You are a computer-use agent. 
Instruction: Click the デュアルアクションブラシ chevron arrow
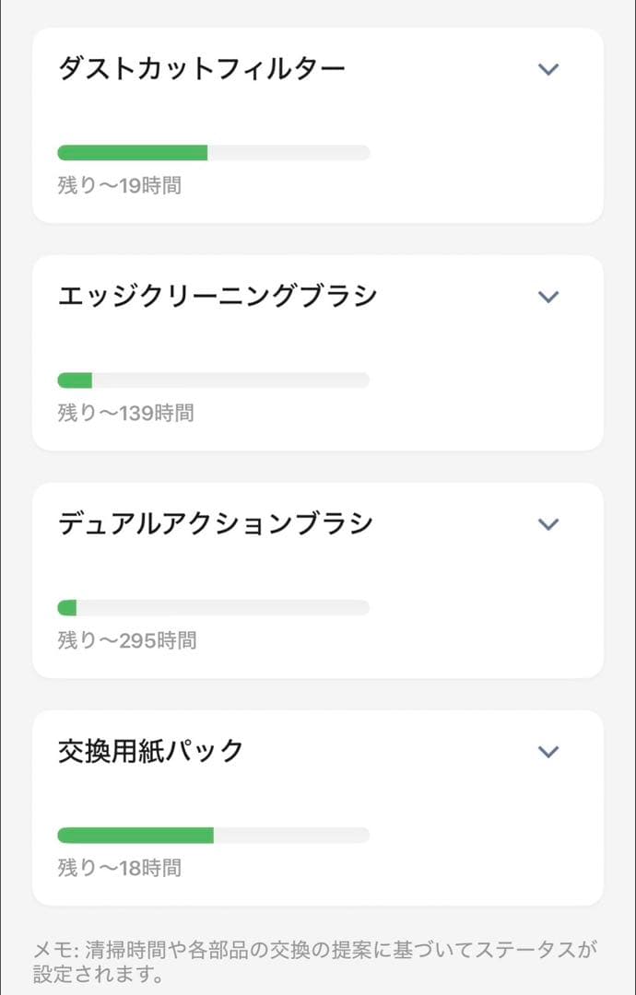click(x=549, y=523)
